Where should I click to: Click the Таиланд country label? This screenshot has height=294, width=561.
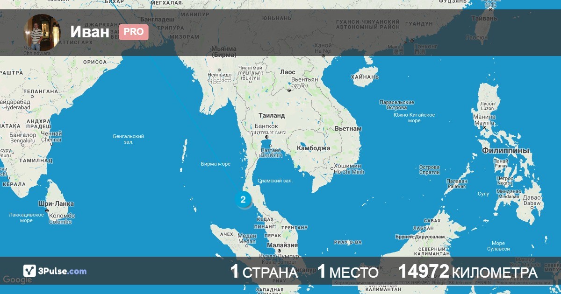pos(271,115)
